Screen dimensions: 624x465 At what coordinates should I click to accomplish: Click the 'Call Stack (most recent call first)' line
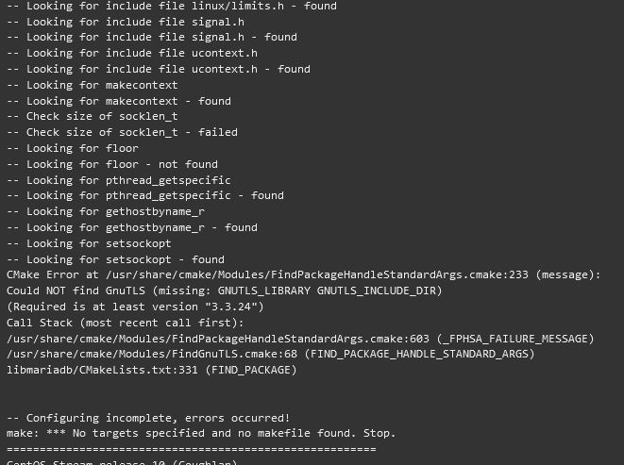(x=125, y=323)
